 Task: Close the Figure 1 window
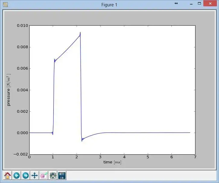[x=210, y=3]
